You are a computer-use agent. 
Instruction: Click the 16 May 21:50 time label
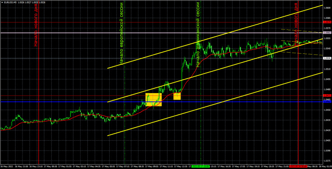[21, 166]
